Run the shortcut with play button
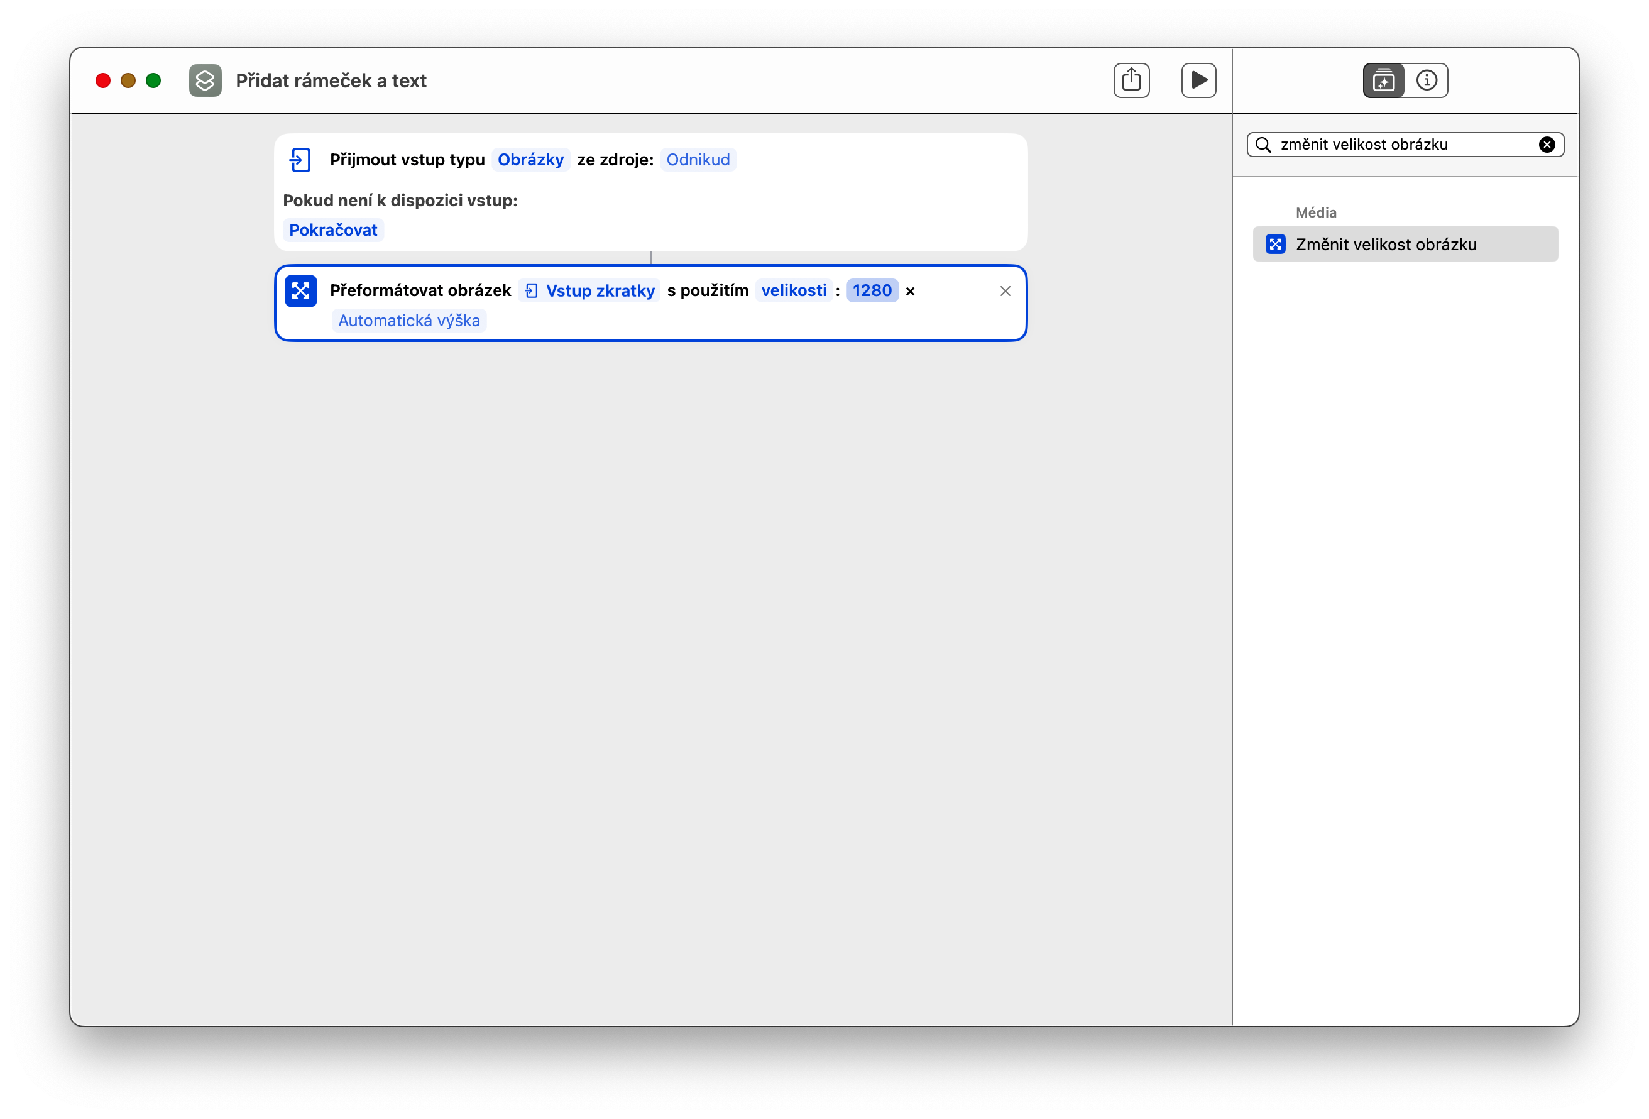Image resolution: width=1649 pixels, height=1119 pixels. point(1198,80)
